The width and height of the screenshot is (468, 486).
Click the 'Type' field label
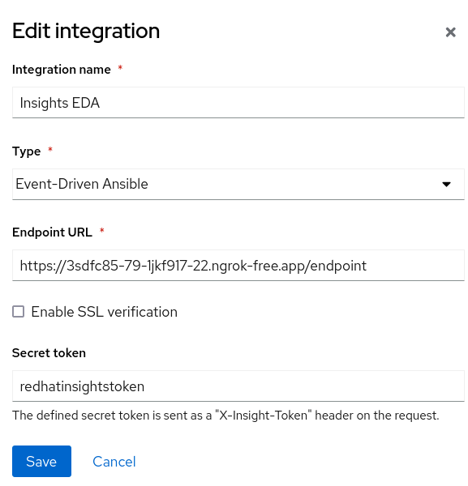click(27, 151)
